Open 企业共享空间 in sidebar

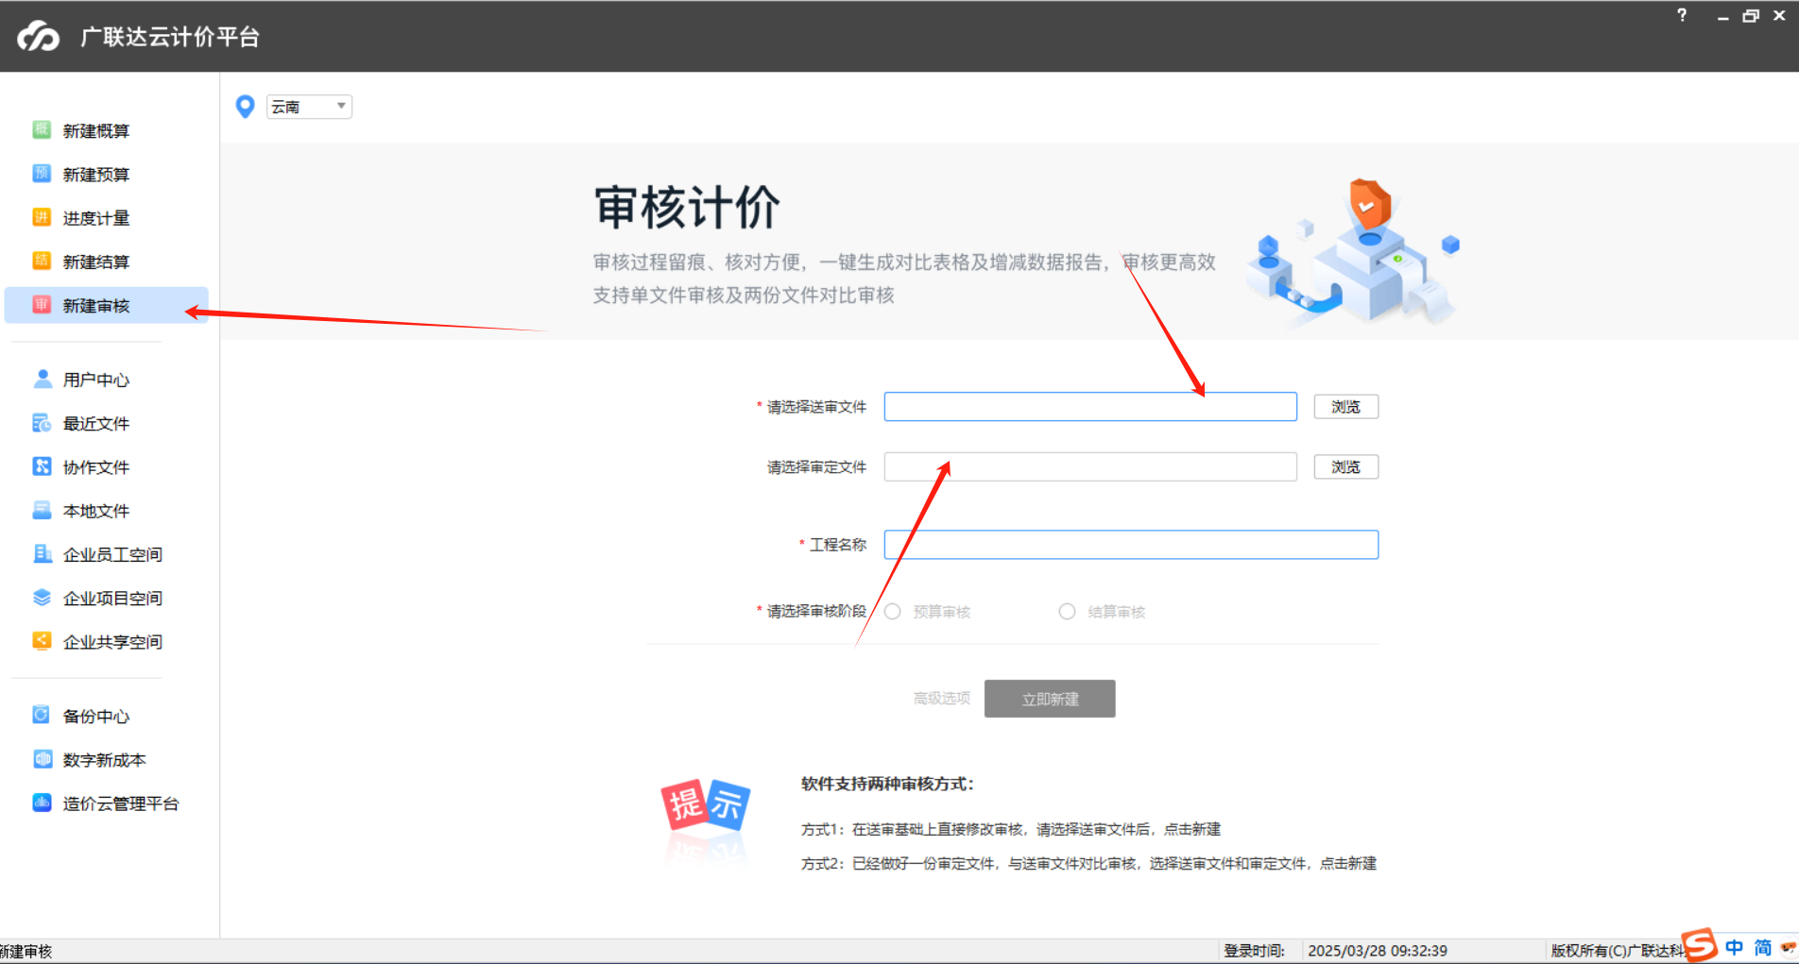pyautogui.click(x=112, y=642)
